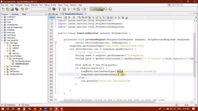Click the editor horizontal scrollbar
Screen dimensions: 198x111
[108, 102]
